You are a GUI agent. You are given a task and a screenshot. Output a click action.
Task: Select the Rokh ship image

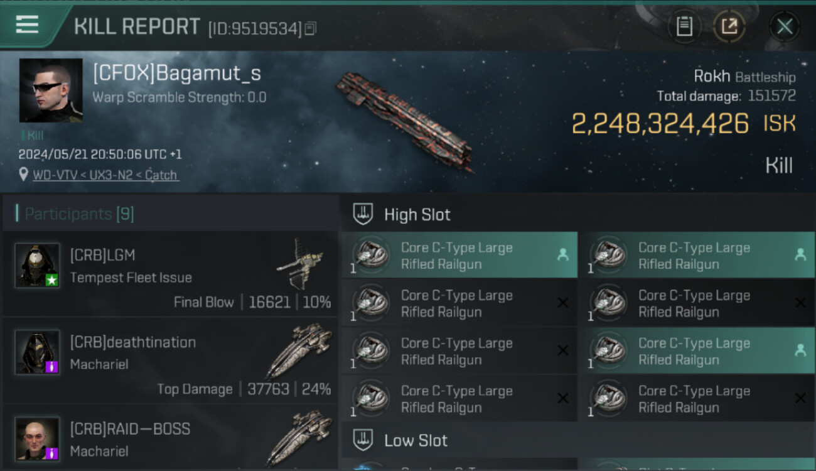[x=405, y=120]
